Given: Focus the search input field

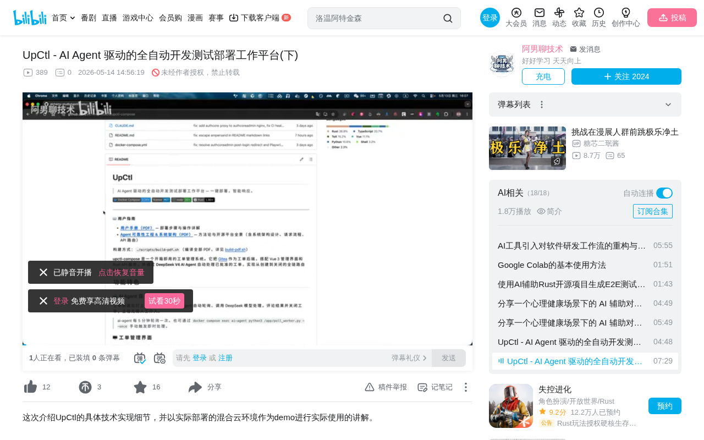Looking at the screenshot, I should 377,18.
